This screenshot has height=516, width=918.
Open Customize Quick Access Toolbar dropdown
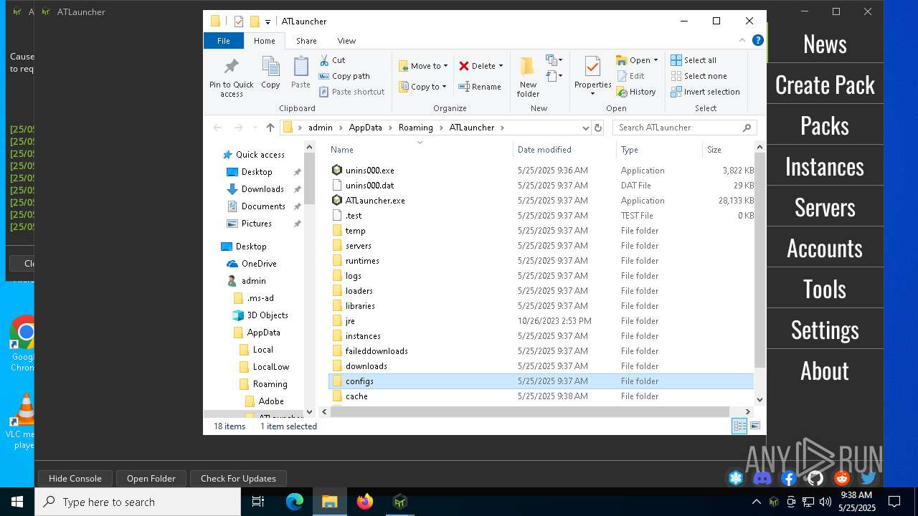click(x=268, y=21)
